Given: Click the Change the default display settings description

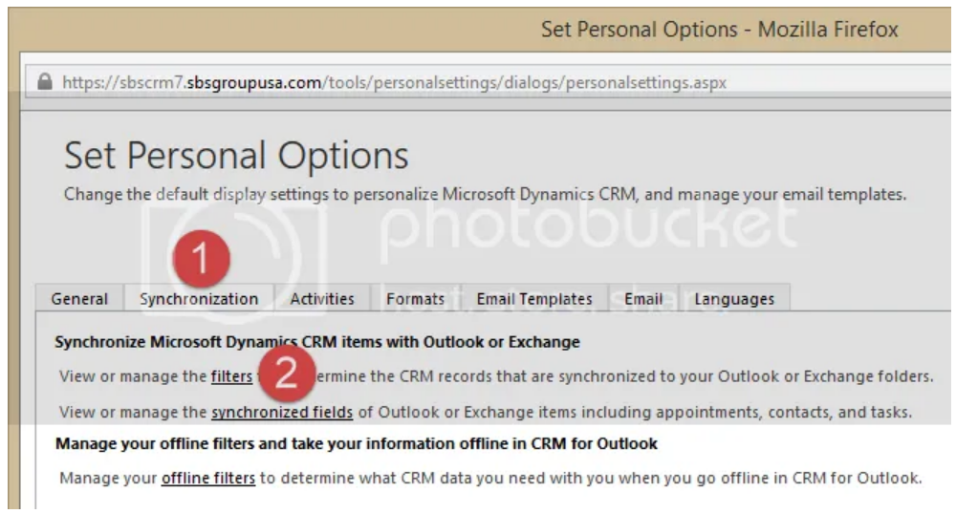Looking at the screenshot, I should pos(486,194).
